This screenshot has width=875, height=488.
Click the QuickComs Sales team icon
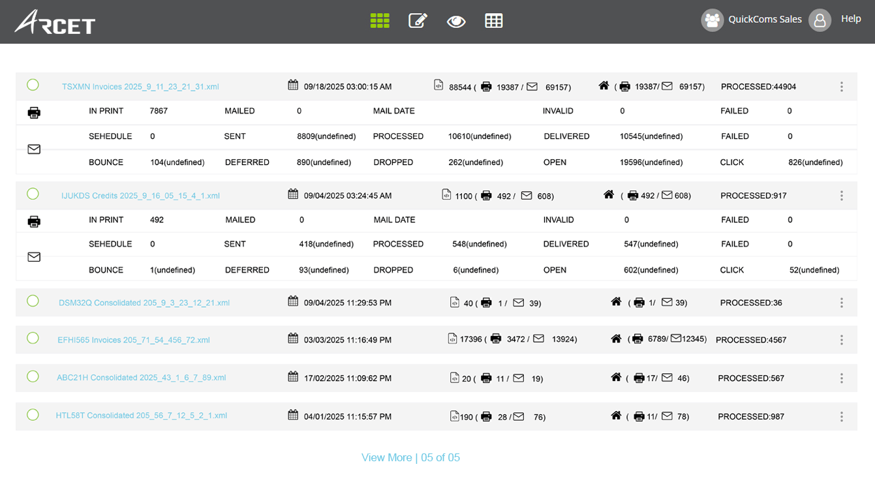pyautogui.click(x=713, y=20)
